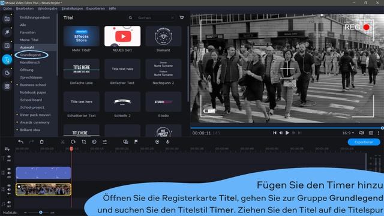Open the file import tab icon
This screenshot has width=384, height=216.
[x=7, y=19]
